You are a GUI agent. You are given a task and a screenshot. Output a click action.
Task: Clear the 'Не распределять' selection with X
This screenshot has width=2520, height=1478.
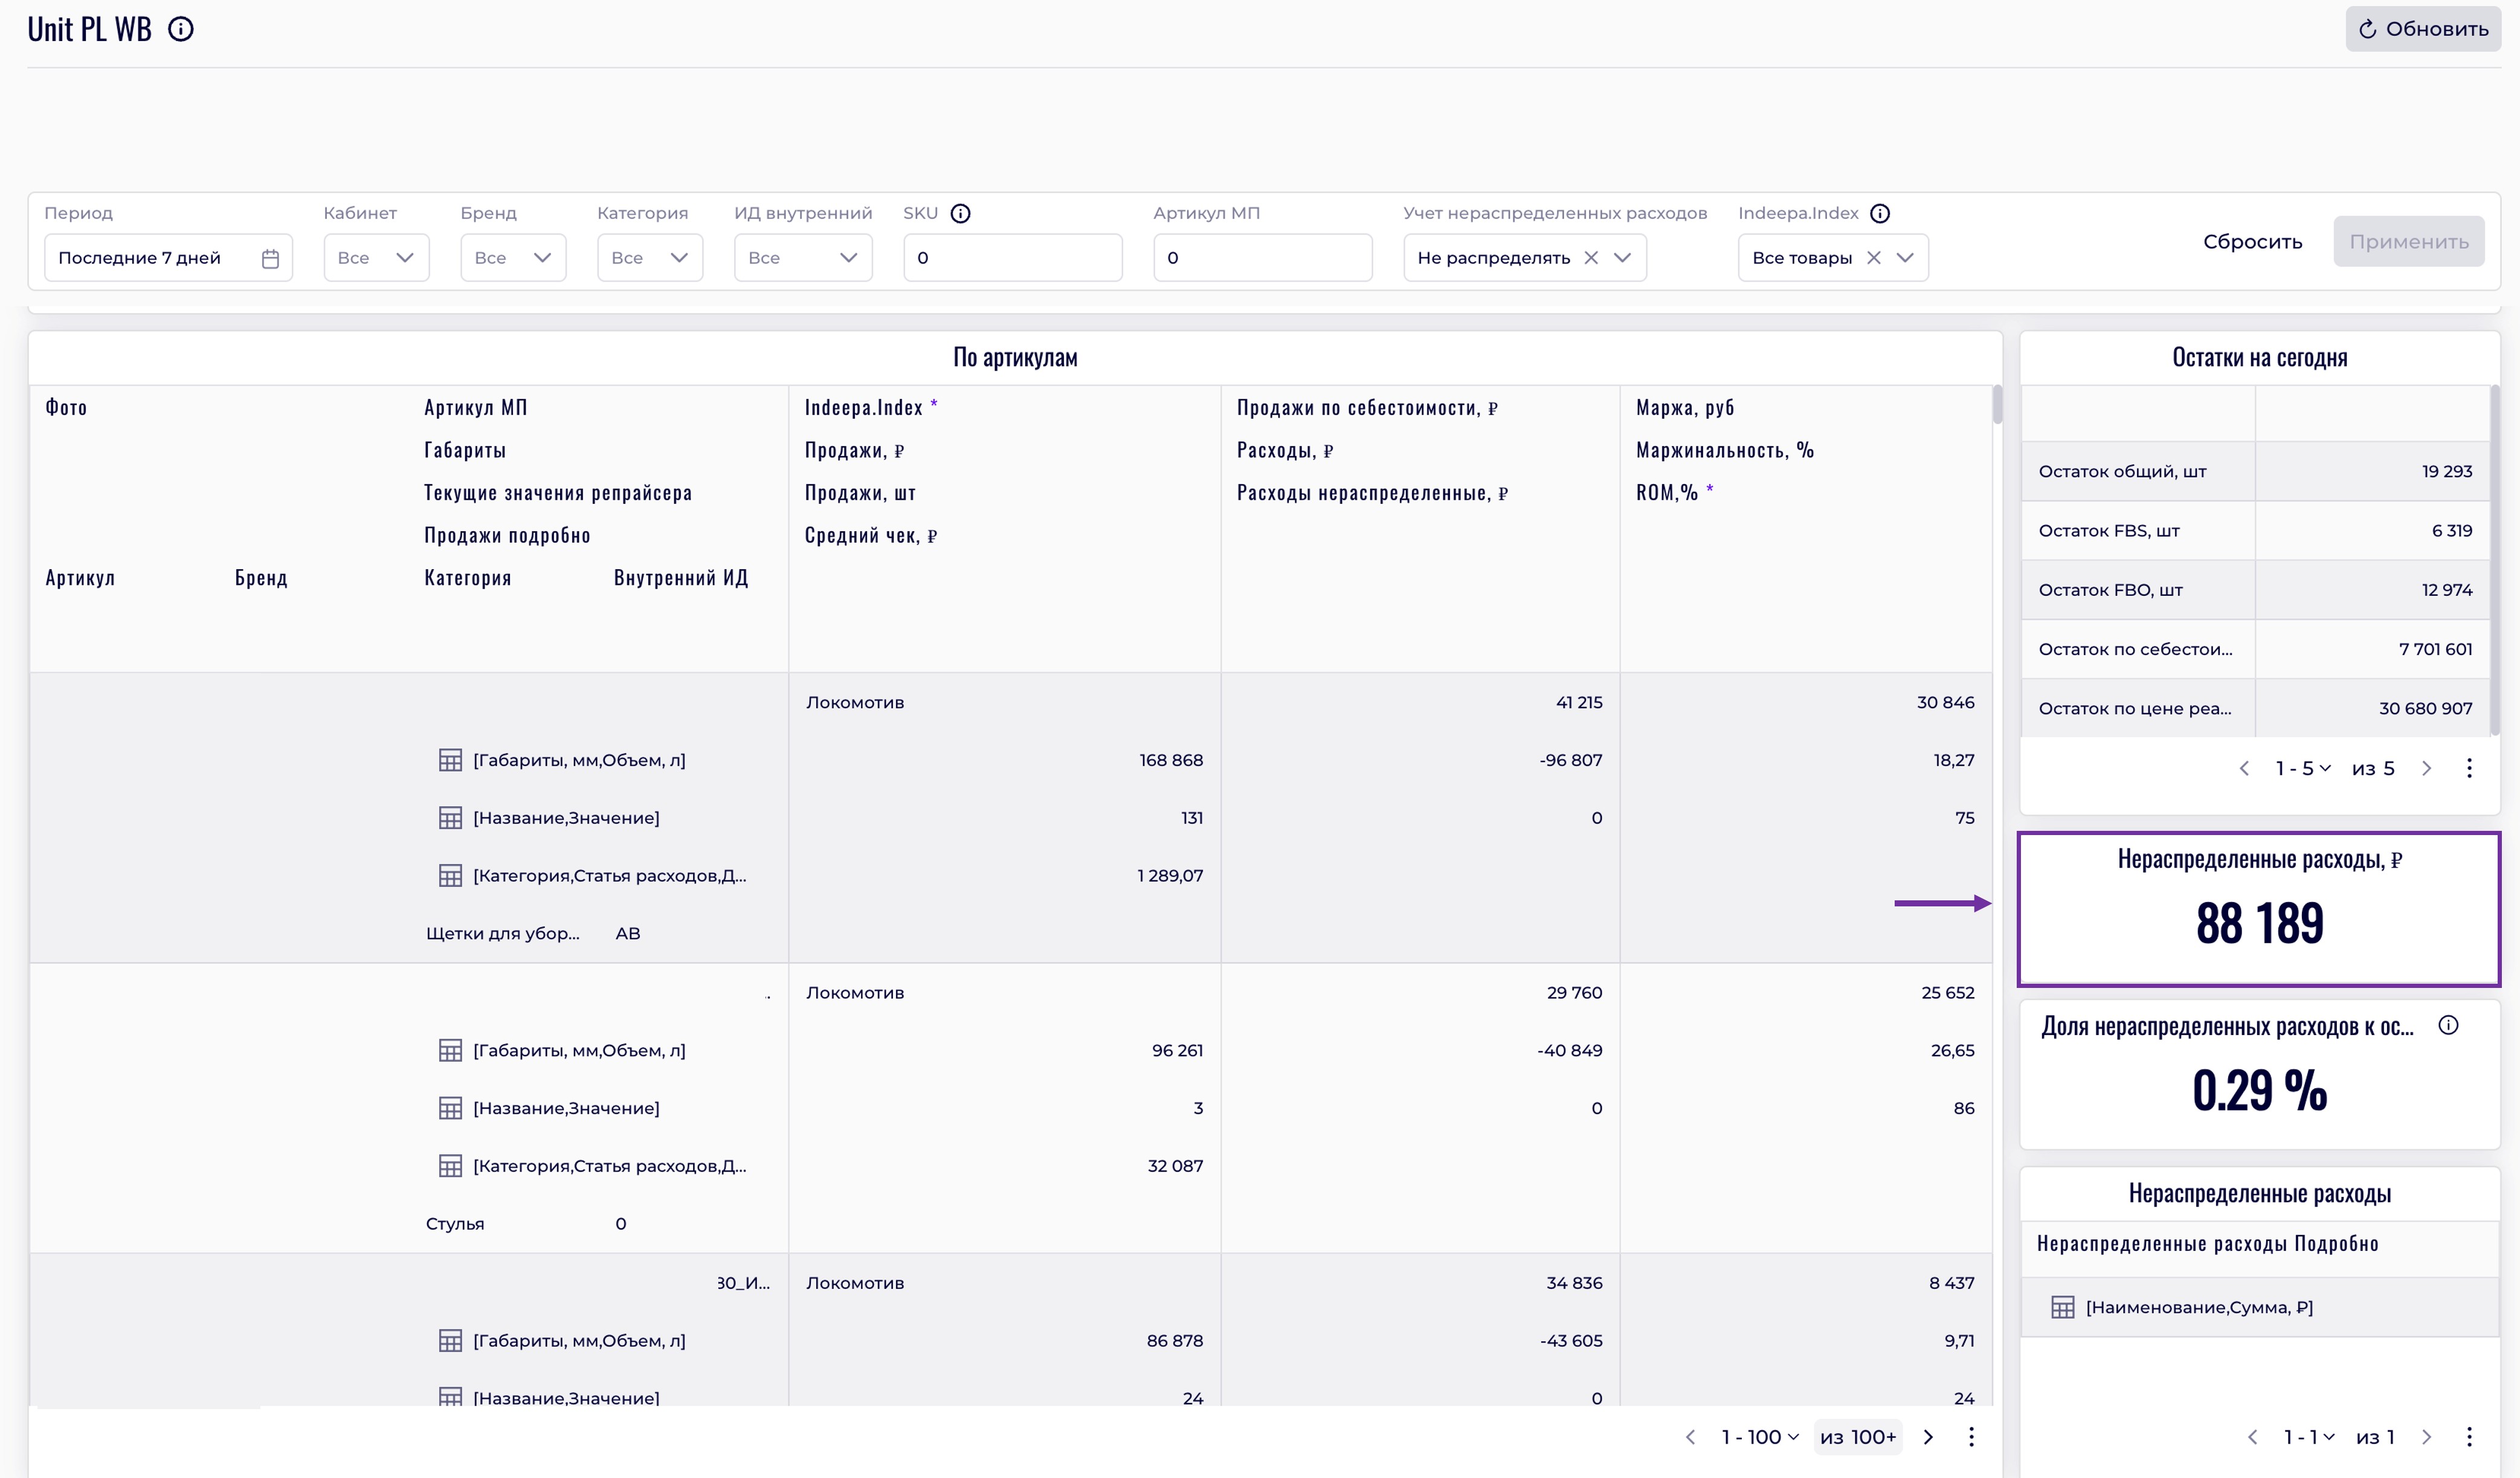pyautogui.click(x=1591, y=258)
